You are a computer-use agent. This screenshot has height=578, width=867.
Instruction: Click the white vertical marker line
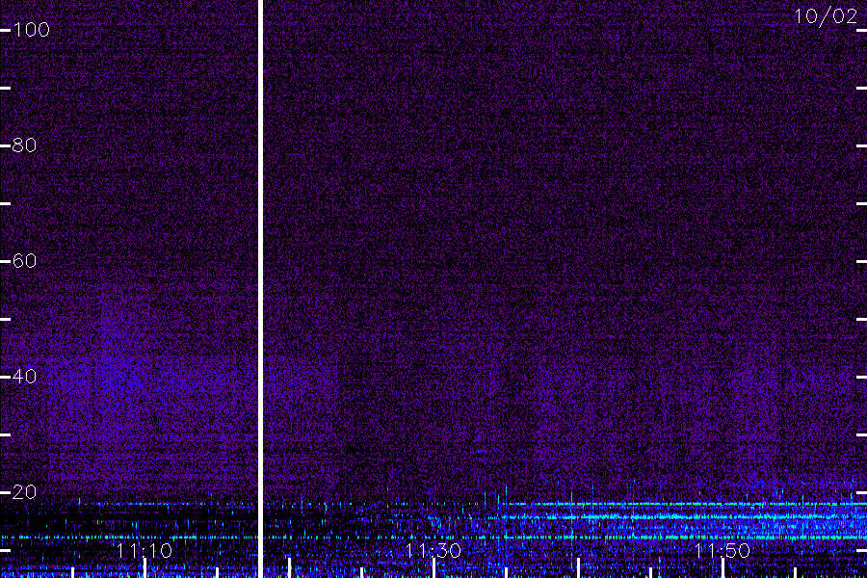point(260,289)
